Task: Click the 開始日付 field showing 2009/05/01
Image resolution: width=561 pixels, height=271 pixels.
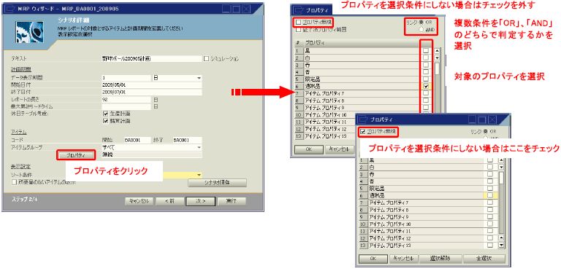Action: point(152,85)
